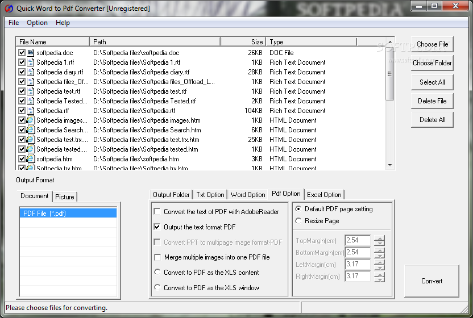This screenshot has width=473, height=318.
Task: Switch to the Output Folder tab
Action: (x=171, y=195)
